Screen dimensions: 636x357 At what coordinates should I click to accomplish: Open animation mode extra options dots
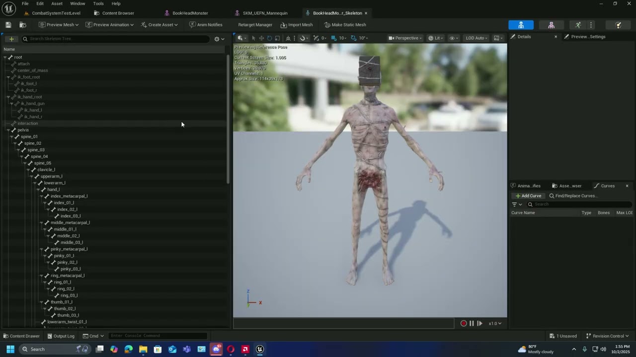pyautogui.click(x=591, y=25)
